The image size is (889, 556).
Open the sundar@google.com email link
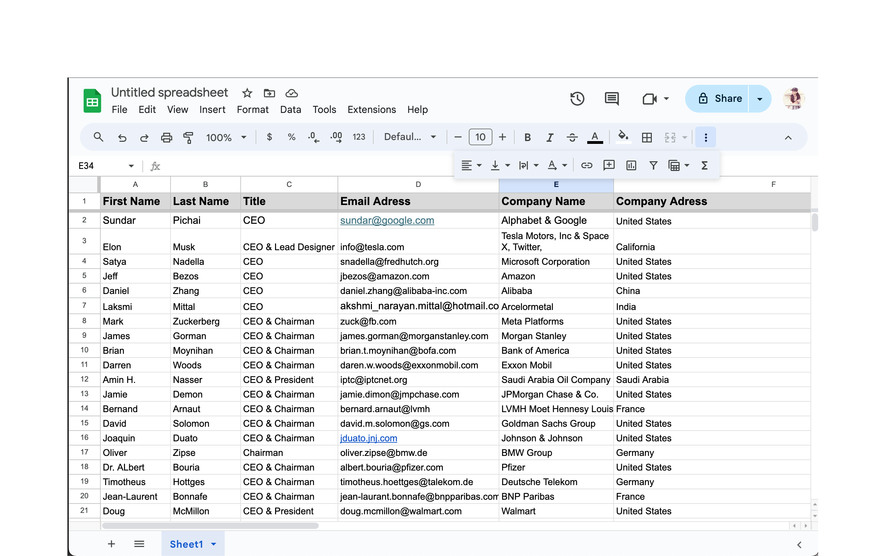(x=387, y=220)
